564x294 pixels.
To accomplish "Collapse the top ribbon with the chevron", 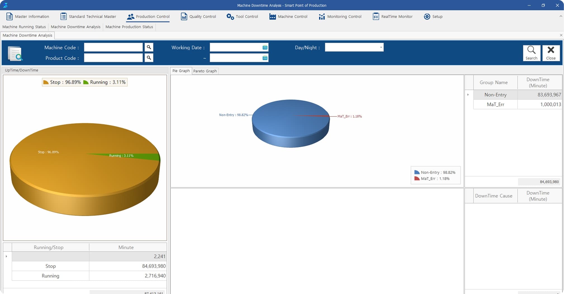I will pos(560,16).
